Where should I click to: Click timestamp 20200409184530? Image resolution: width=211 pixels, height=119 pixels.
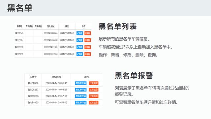[50, 40]
